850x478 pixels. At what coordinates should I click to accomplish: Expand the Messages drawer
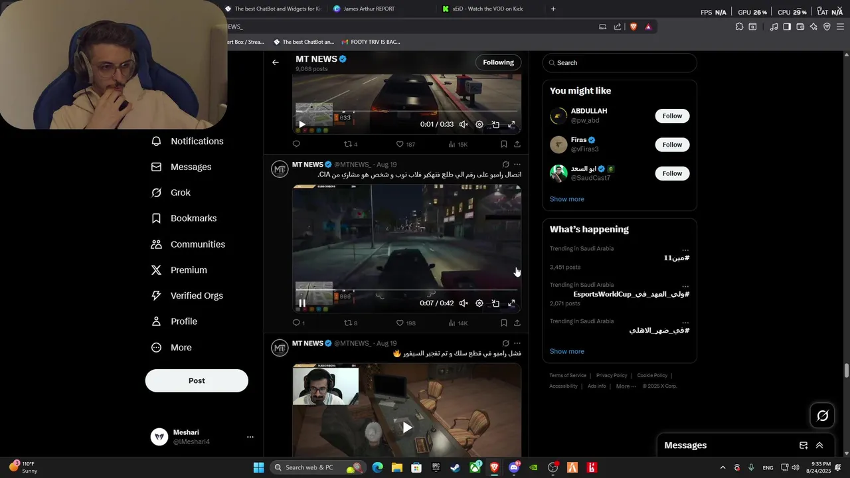[819, 445]
